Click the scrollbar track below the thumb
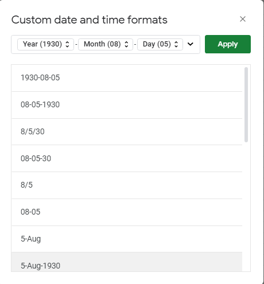This screenshot has width=264, height=284. 246,207
